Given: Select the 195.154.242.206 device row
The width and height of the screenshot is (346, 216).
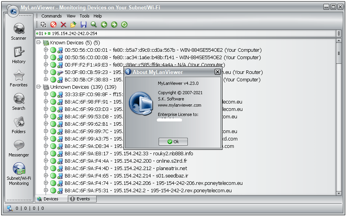Looking at the screenshot, I should (x=154, y=183).
